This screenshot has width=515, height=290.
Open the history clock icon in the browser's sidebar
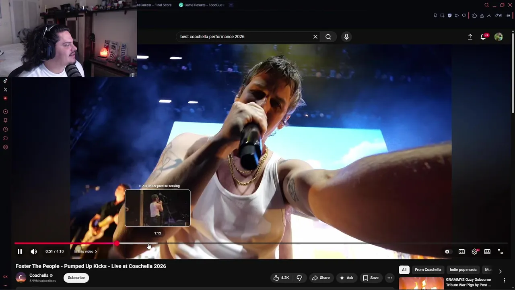tap(6, 129)
